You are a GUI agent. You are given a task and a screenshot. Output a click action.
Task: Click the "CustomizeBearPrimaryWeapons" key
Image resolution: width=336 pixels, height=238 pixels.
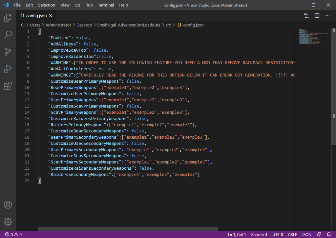point(85,81)
